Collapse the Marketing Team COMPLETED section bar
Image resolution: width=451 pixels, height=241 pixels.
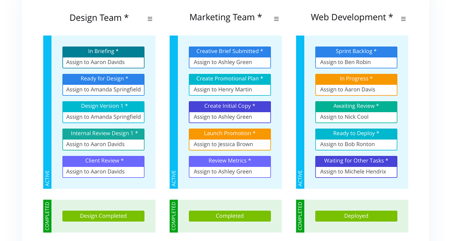[x=174, y=216]
